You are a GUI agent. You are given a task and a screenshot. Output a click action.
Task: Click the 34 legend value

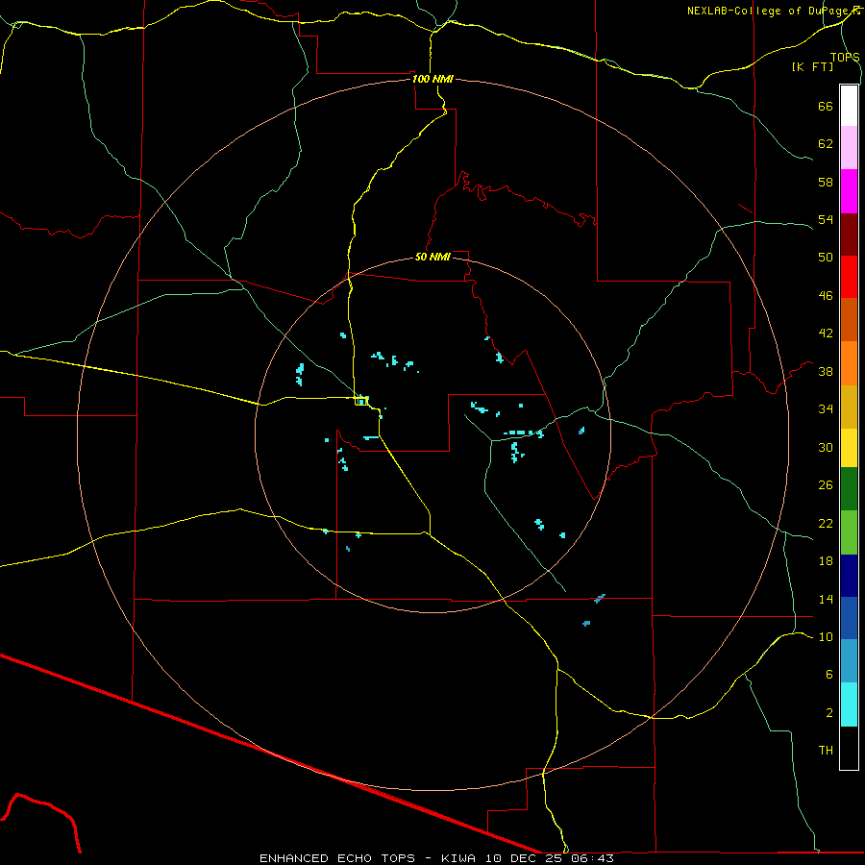point(826,408)
